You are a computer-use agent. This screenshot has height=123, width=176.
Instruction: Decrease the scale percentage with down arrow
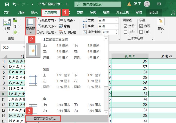117,33
